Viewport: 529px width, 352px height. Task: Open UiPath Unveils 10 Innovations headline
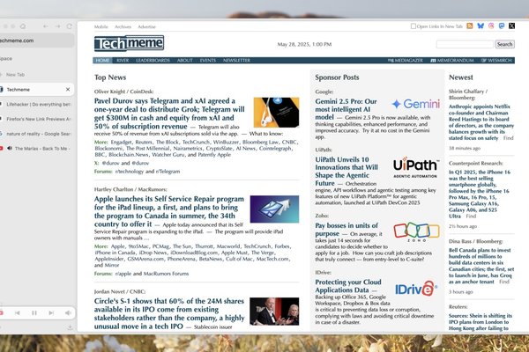pyautogui.click(x=346, y=171)
